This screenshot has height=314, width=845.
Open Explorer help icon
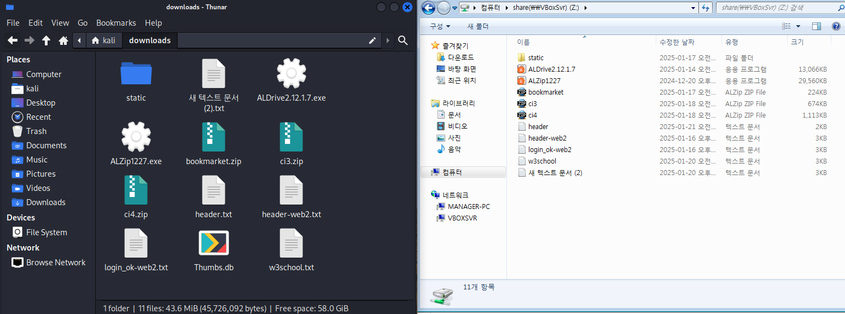click(x=836, y=26)
